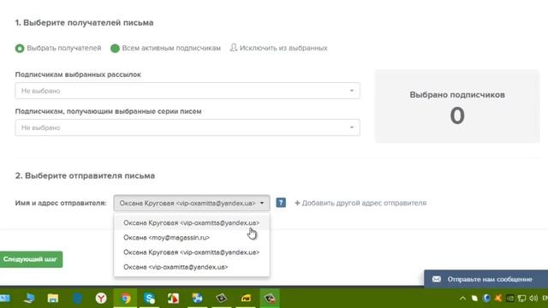Choose sender 'Оксана <moy@magassin.ru>'
This screenshot has height=308, width=548.
point(192,238)
